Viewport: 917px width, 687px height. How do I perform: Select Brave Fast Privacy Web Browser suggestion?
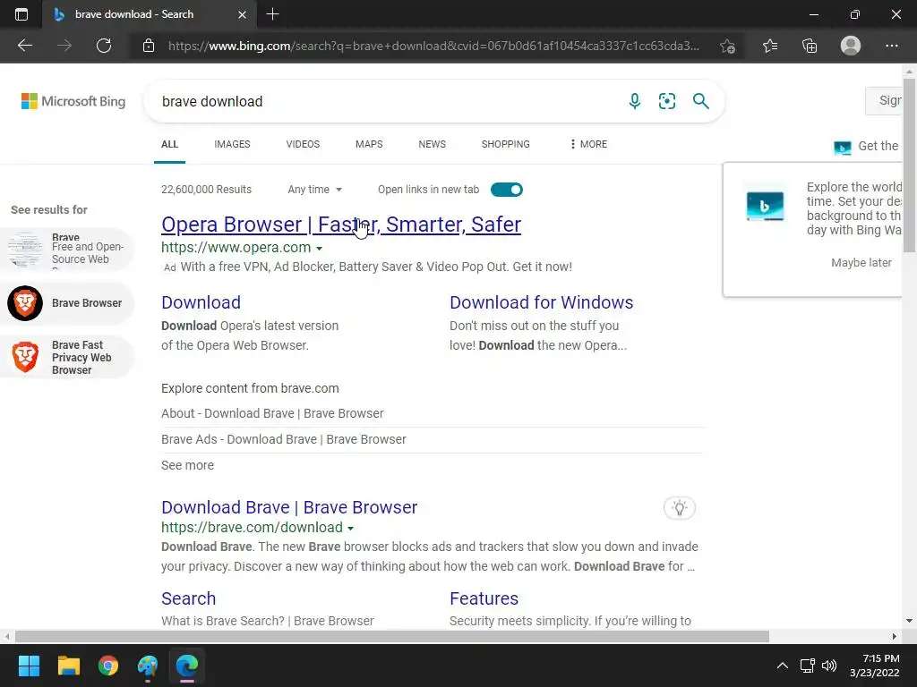67,357
